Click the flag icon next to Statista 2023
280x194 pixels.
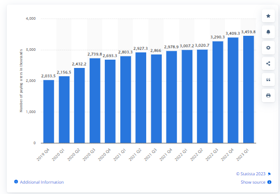click(269, 174)
